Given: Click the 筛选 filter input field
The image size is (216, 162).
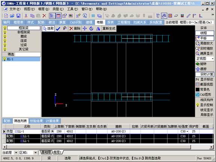Looking at the screenshot, I should [28, 54].
